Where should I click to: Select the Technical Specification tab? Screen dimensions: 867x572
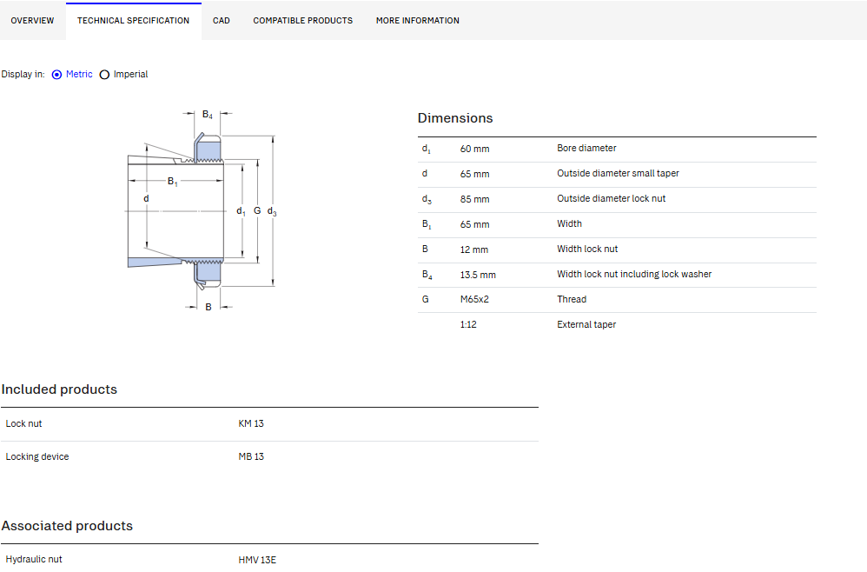point(133,21)
